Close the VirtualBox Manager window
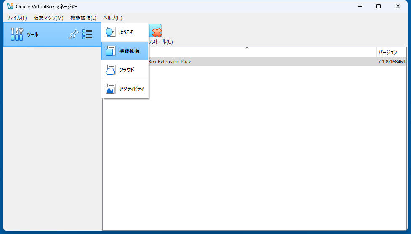The image size is (411, 234). pos(398,6)
